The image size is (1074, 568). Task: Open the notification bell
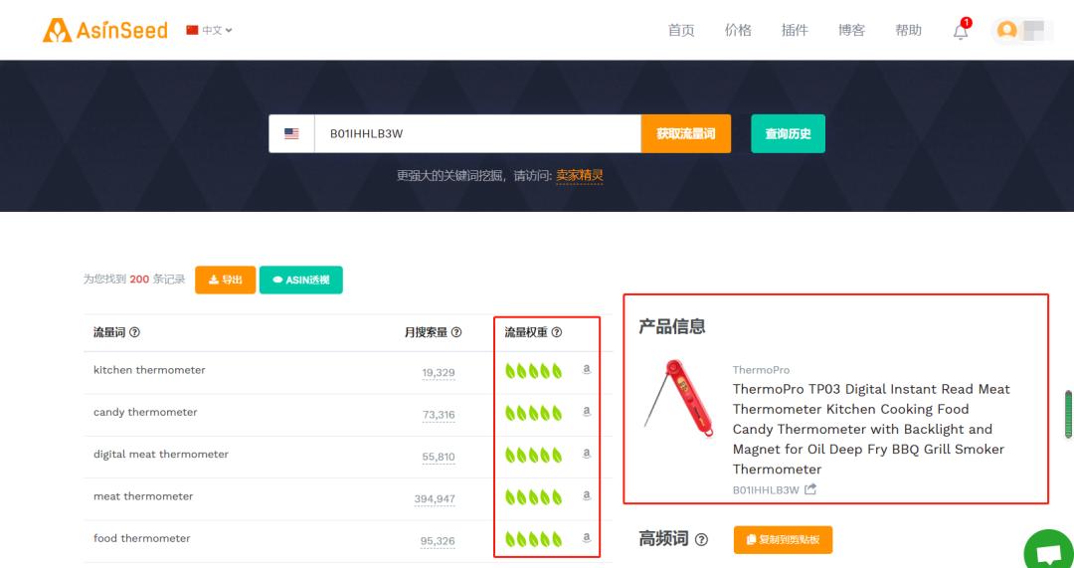961,31
